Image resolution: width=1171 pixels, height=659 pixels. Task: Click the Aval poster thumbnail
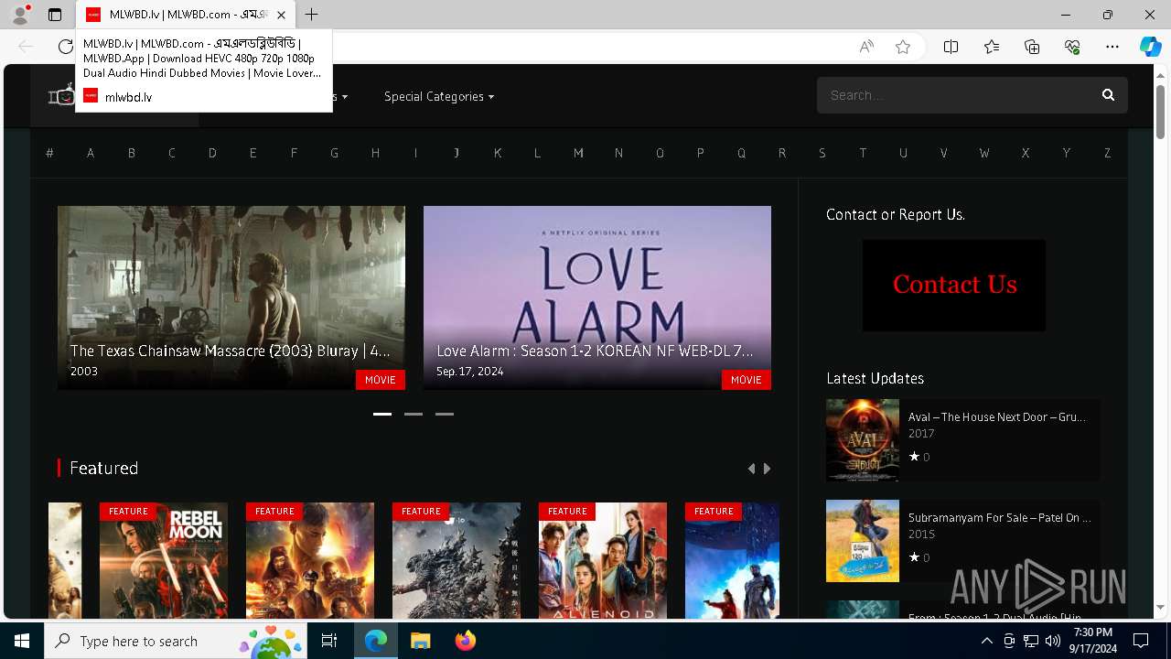point(863,440)
